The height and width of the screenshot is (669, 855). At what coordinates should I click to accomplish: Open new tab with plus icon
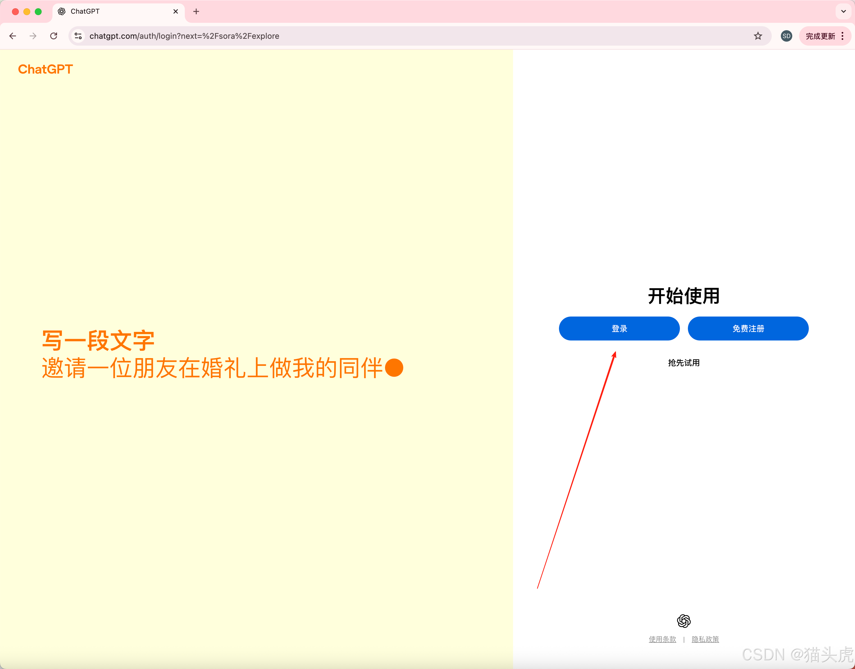[x=196, y=11]
